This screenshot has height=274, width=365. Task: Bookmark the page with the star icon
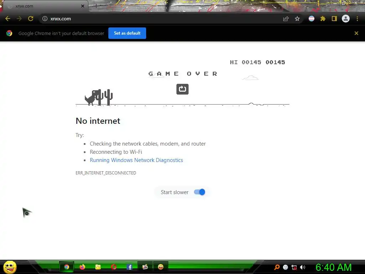tap(297, 19)
